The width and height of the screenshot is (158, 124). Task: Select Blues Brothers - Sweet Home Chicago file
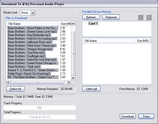click(33, 63)
